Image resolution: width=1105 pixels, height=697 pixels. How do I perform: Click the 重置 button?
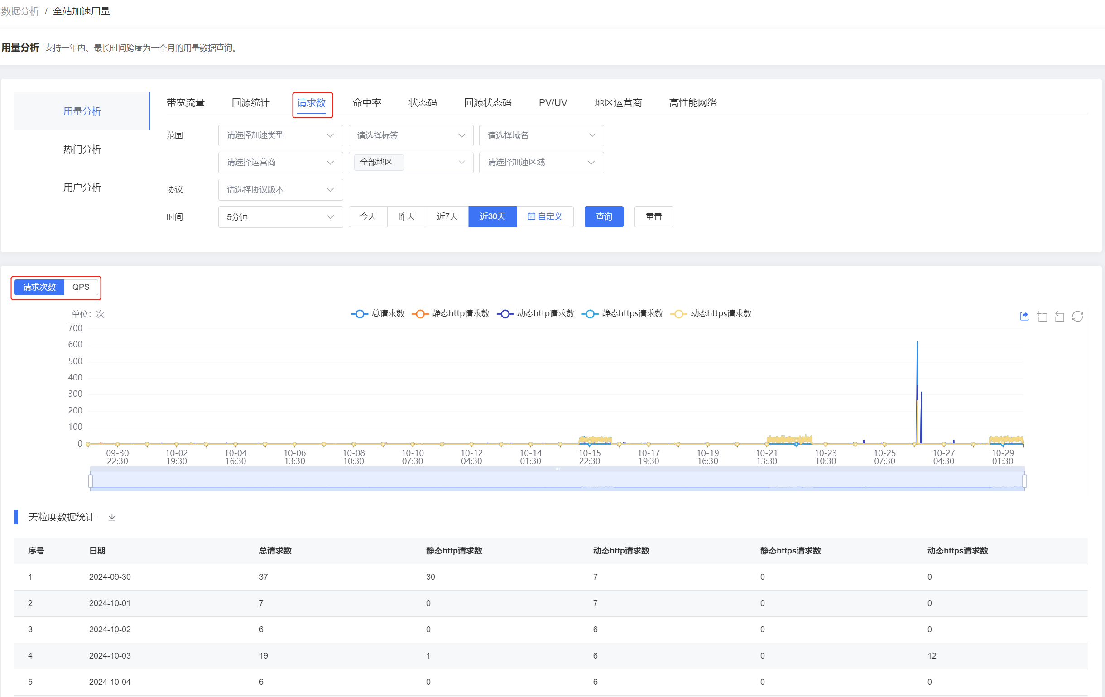point(654,216)
